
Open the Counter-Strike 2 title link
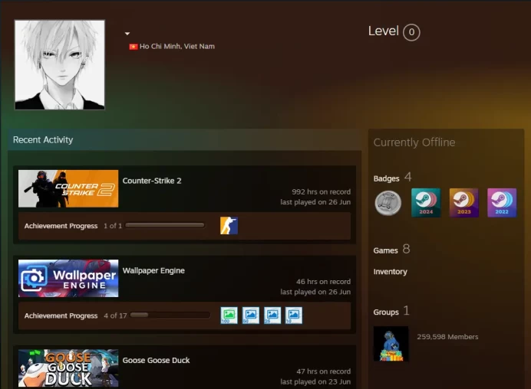(x=152, y=181)
